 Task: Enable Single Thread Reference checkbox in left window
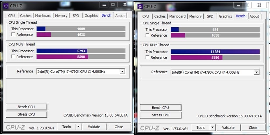tap(13, 34)
